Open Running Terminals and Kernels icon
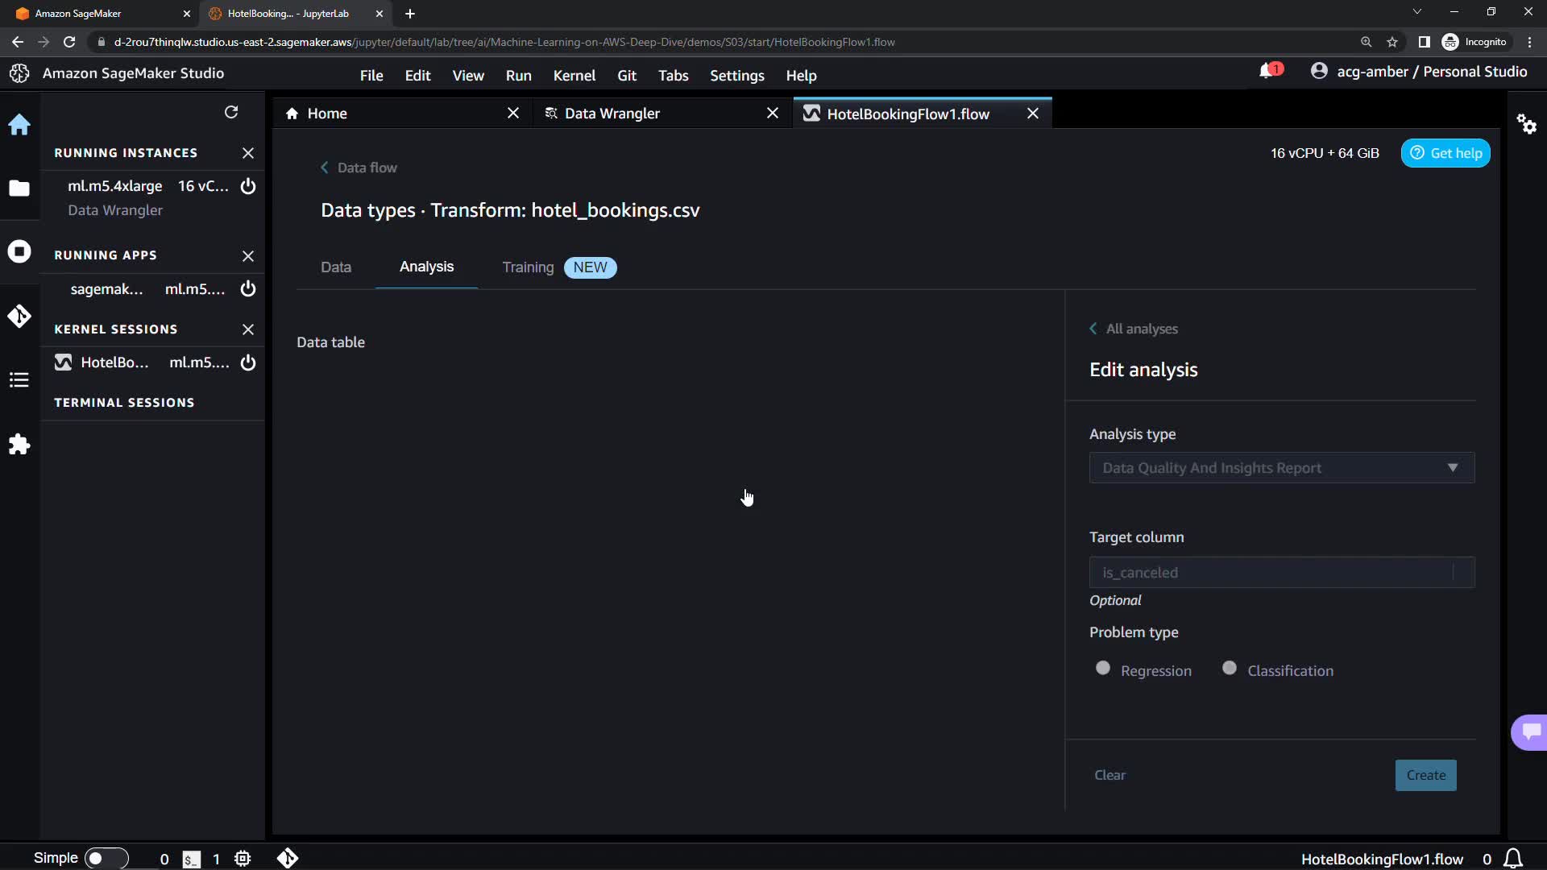The height and width of the screenshot is (870, 1547). point(19,251)
